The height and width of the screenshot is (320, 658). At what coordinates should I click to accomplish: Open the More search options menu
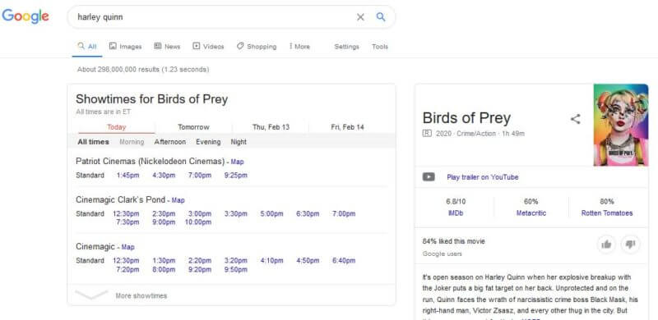pos(299,47)
